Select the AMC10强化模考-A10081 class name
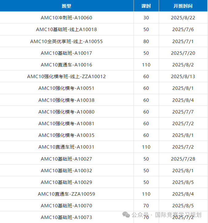Screen dimensions: 208x223 (x=66, y=123)
